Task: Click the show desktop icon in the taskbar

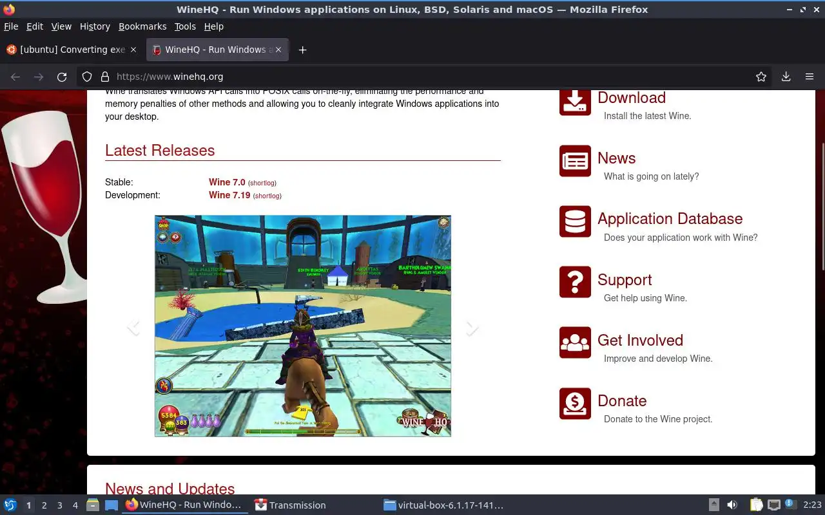Action: 112,505
